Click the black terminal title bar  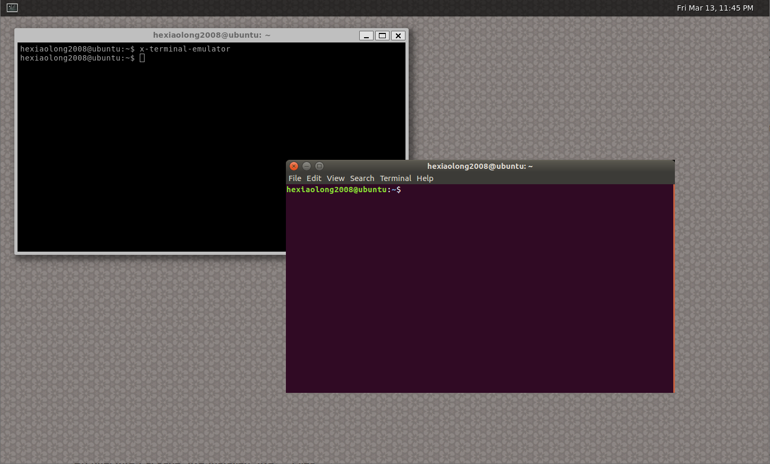click(211, 35)
